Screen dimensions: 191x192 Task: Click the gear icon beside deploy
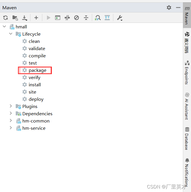click(x=25, y=99)
